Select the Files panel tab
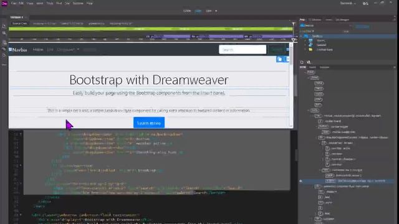 (302, 19)
